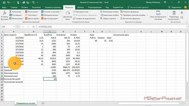Screen dimensions: 189x106
Task: Expand the Error Checking dropdown arrow
Action: pyautogui.click(x=147, y=15)
